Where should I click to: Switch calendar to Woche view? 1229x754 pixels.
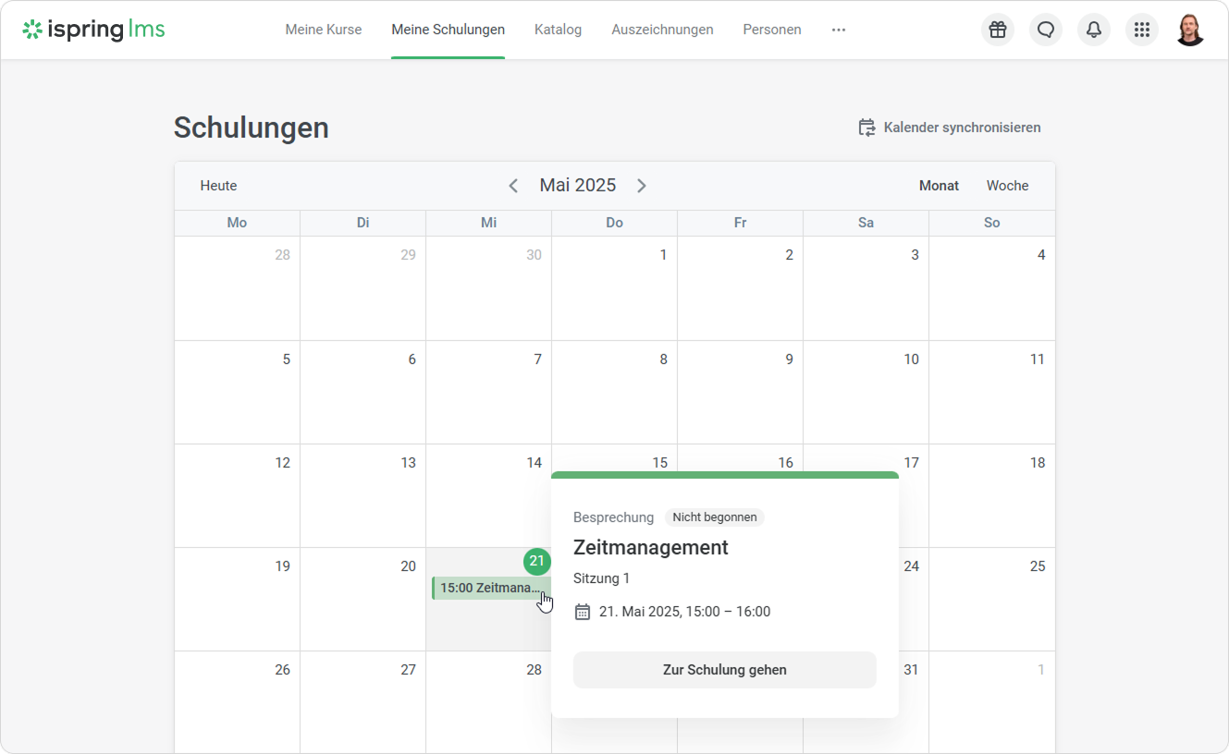(x=1007, y=186)
